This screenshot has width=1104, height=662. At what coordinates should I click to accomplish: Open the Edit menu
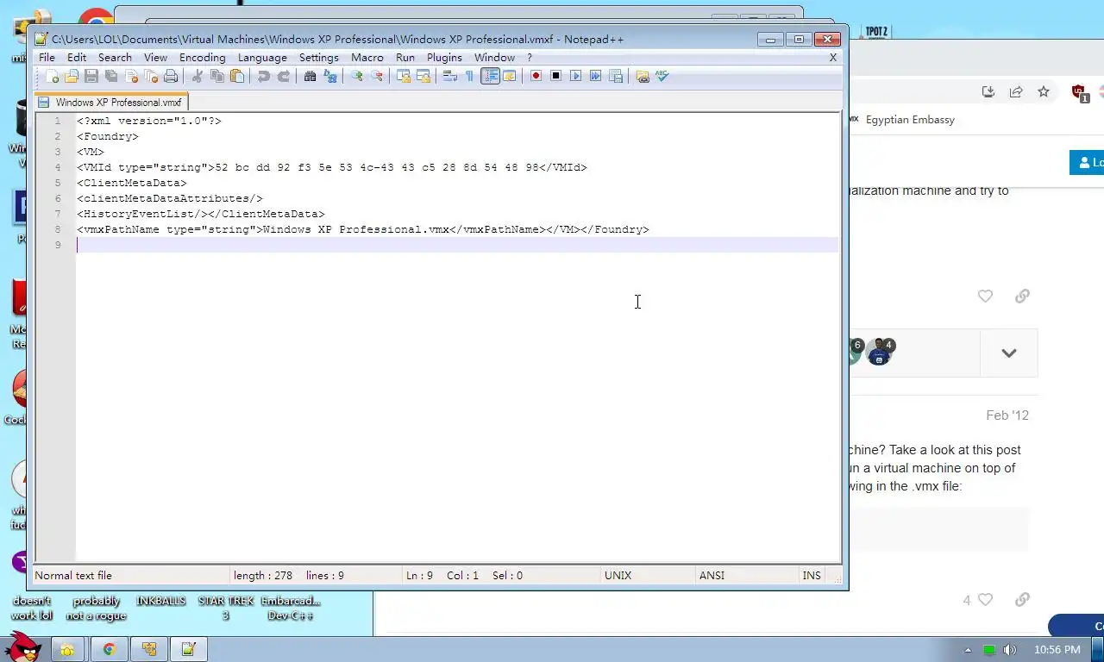pyautogui.click(x=77, y=57)
